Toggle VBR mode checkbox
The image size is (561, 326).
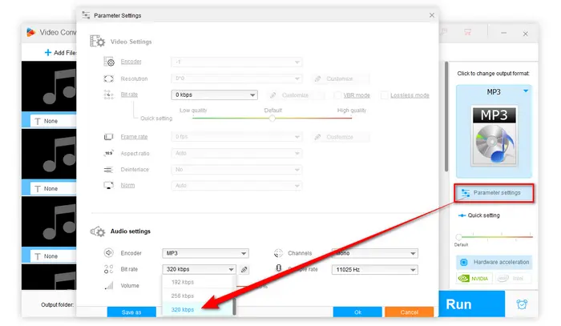[337, 95]
